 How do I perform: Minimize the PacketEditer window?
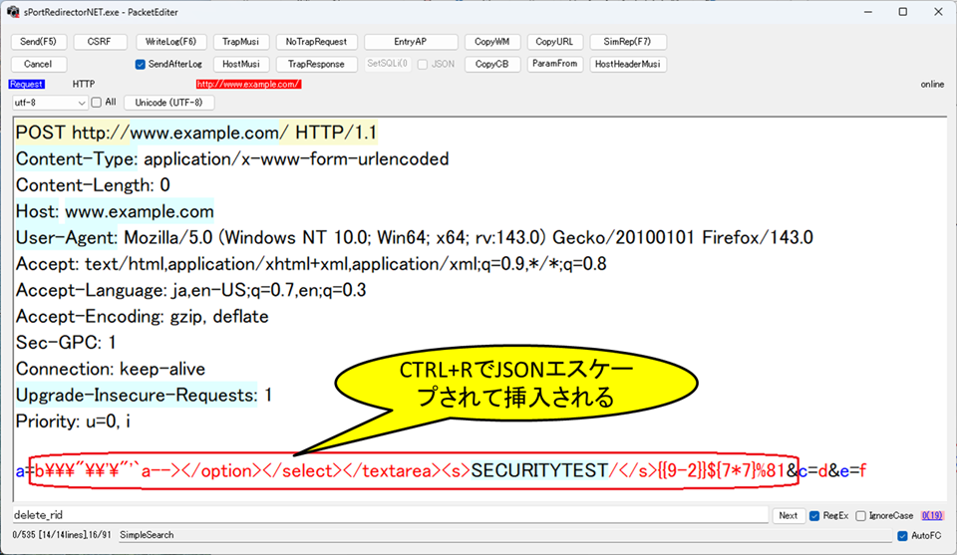868,12
